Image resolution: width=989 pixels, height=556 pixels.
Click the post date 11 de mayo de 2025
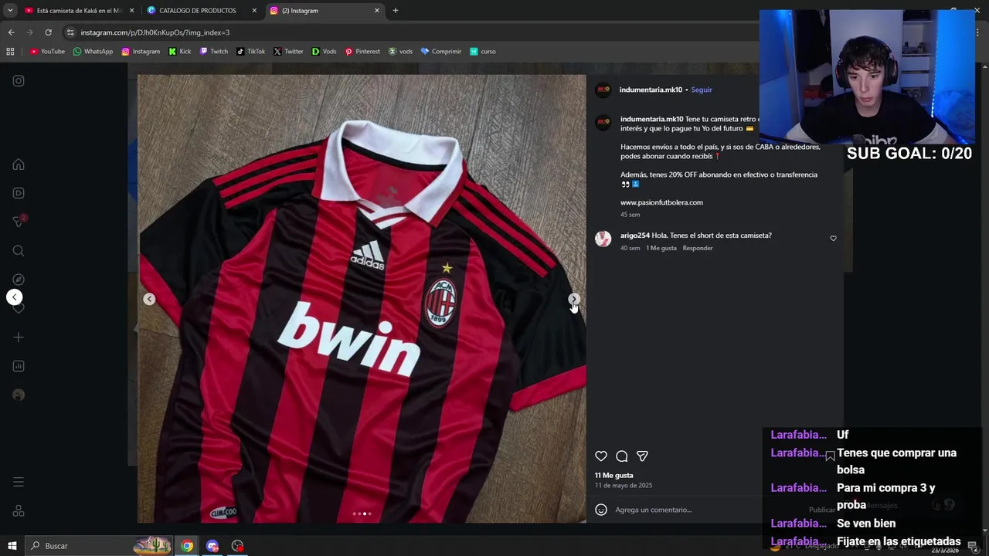624,486
